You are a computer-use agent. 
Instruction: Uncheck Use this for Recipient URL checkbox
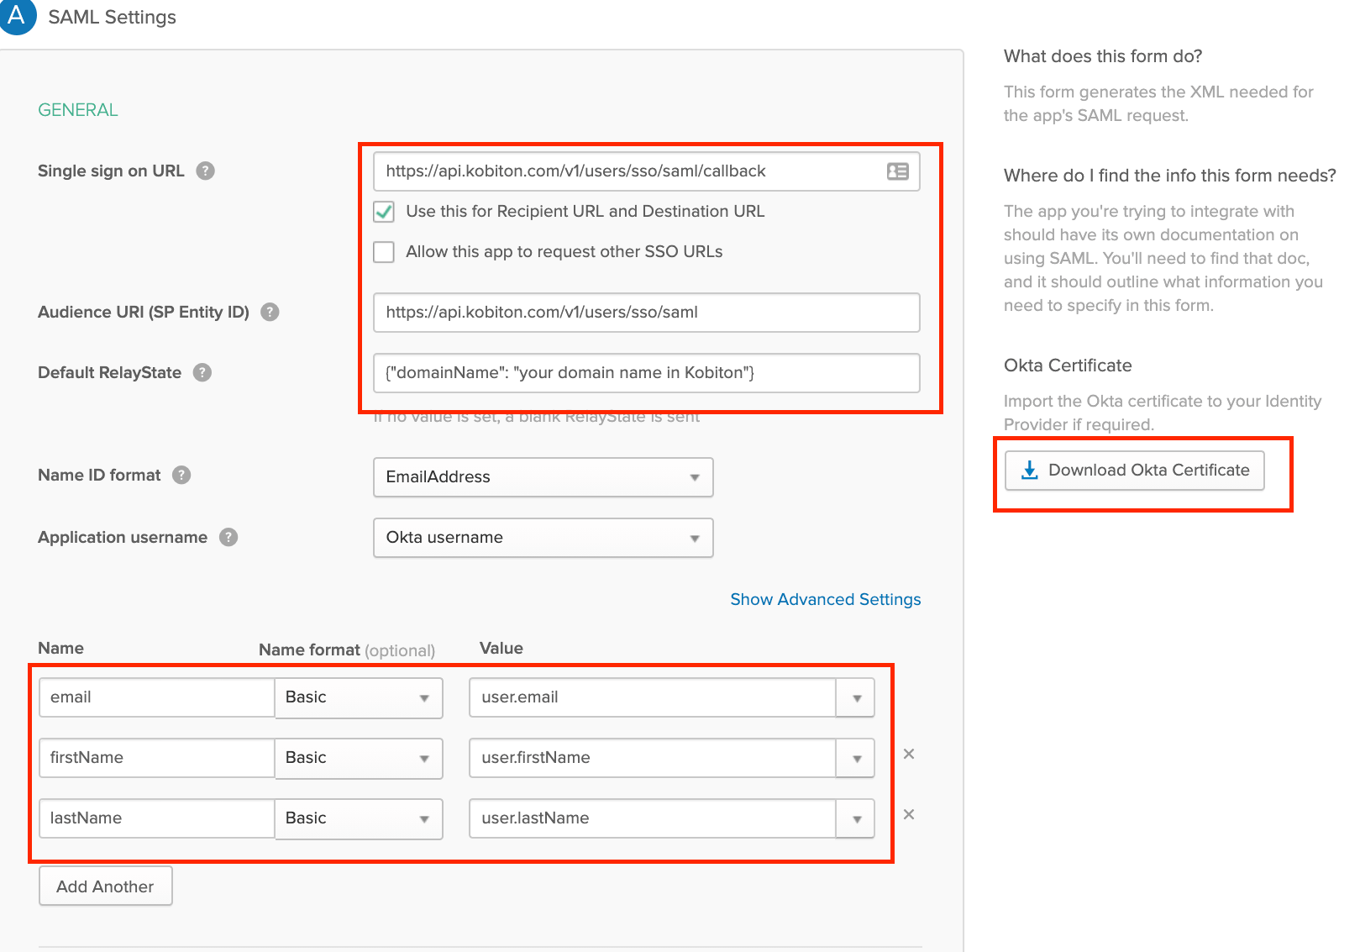tap(384, 212)
